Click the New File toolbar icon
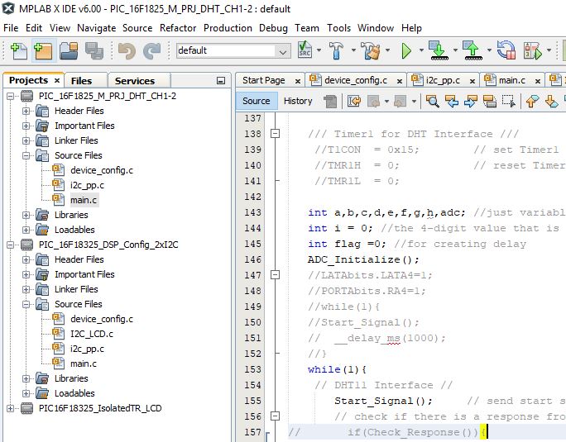Viewport: 566px width, 442px height. (19, 50)
